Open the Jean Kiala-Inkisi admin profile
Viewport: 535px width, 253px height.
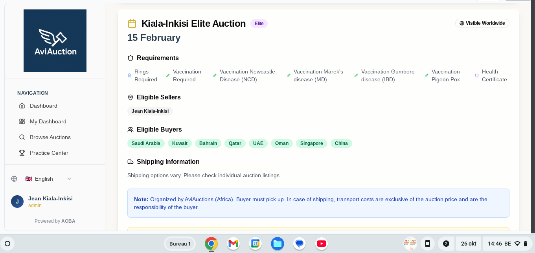[x=50, y=202]
